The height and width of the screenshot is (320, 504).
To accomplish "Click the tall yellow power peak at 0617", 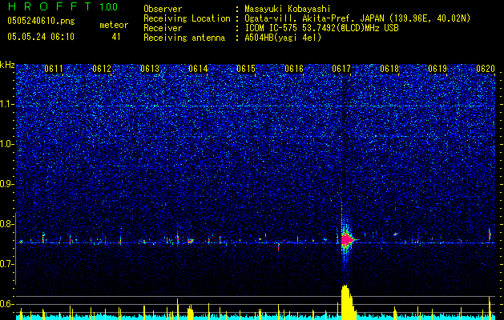I will [347, 302].
